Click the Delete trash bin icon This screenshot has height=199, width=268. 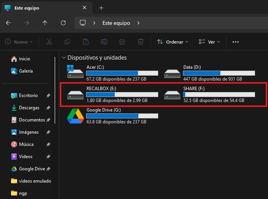(x=141, y=42)
